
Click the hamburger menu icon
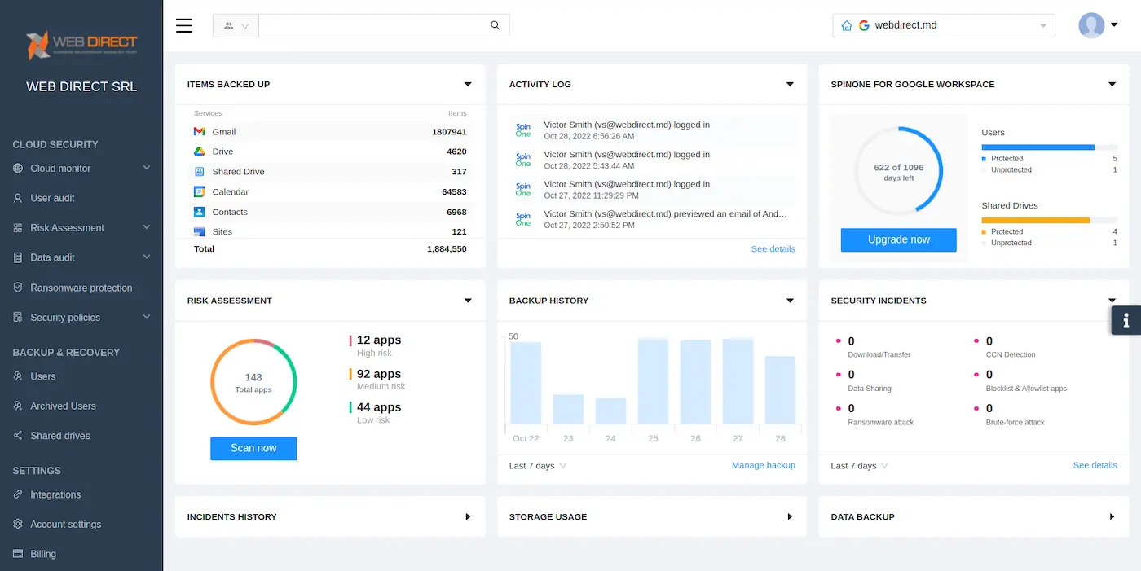click(184, 25)
